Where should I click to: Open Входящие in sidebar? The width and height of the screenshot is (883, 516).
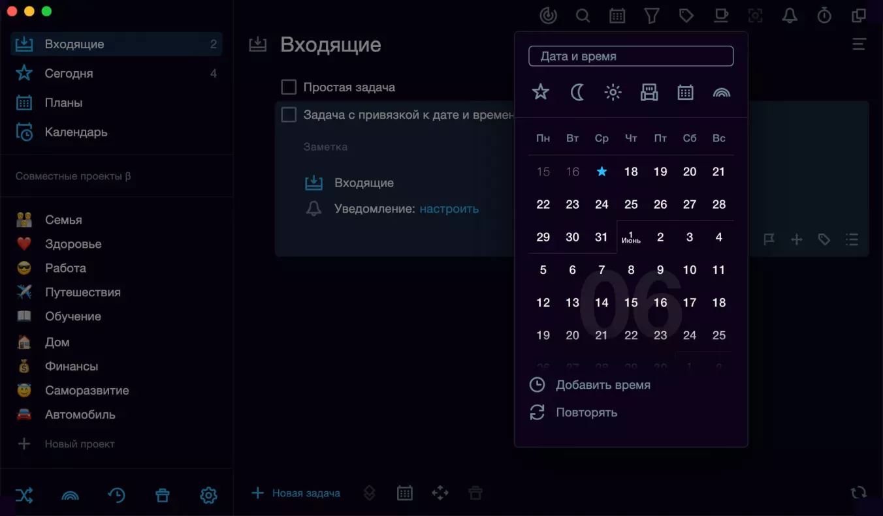[x=116, y=44]
